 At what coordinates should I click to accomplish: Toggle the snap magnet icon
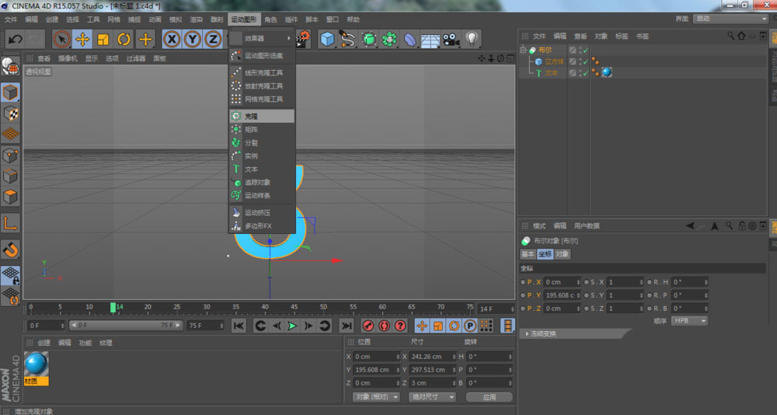coord(10,249)
